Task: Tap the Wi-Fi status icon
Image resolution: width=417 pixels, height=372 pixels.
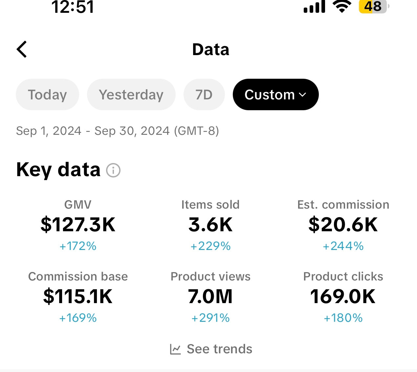Action: point(342,6)
